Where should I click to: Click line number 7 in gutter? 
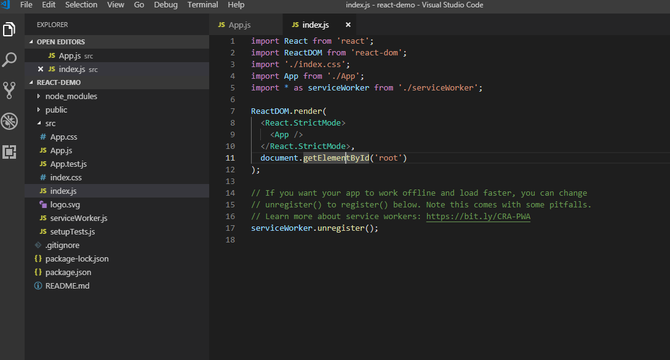point(233,111)
